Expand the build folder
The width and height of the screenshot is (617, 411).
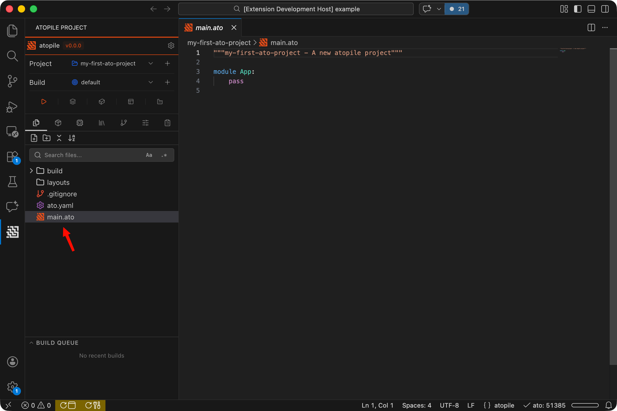point(31,171)
